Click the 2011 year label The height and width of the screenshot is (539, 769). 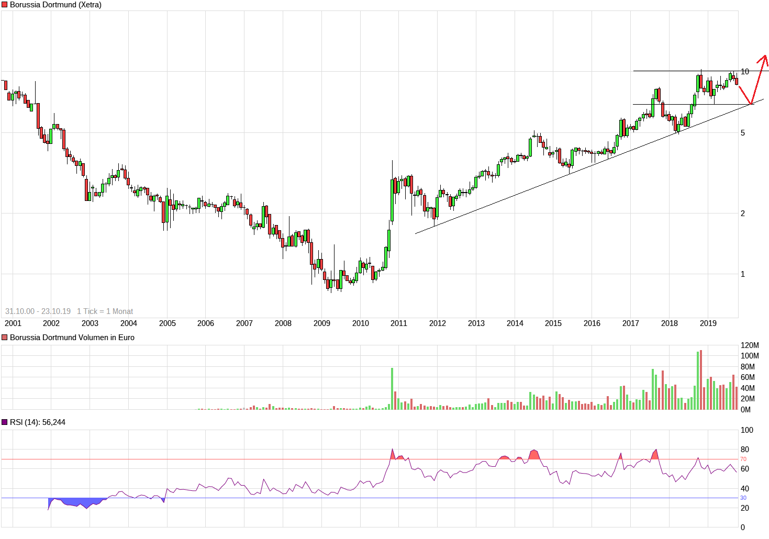(399, 323)
